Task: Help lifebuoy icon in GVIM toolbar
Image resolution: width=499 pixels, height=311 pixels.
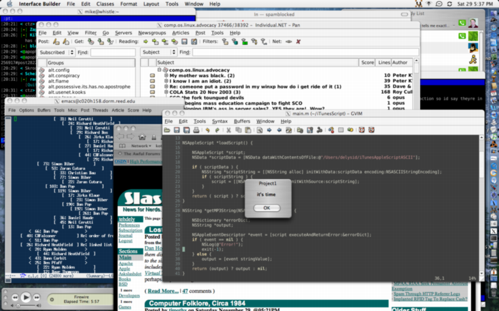Action: [362, 130]
